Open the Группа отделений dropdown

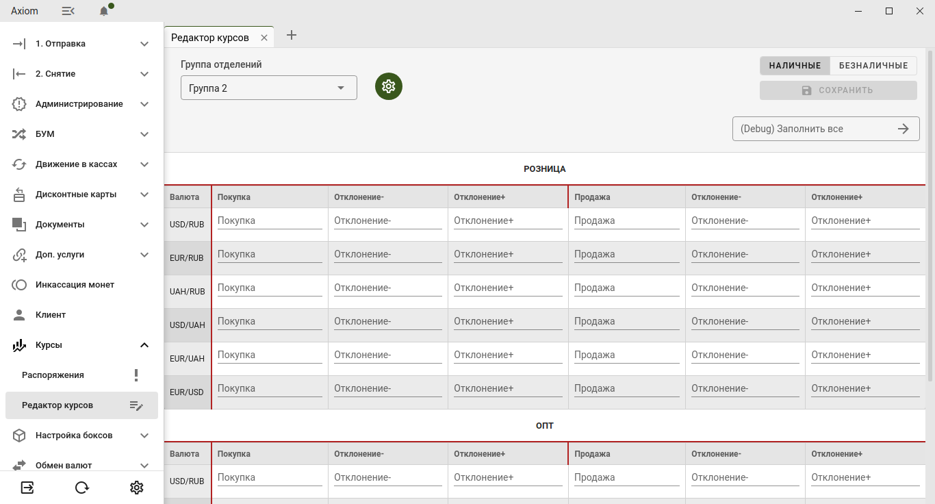269,88
